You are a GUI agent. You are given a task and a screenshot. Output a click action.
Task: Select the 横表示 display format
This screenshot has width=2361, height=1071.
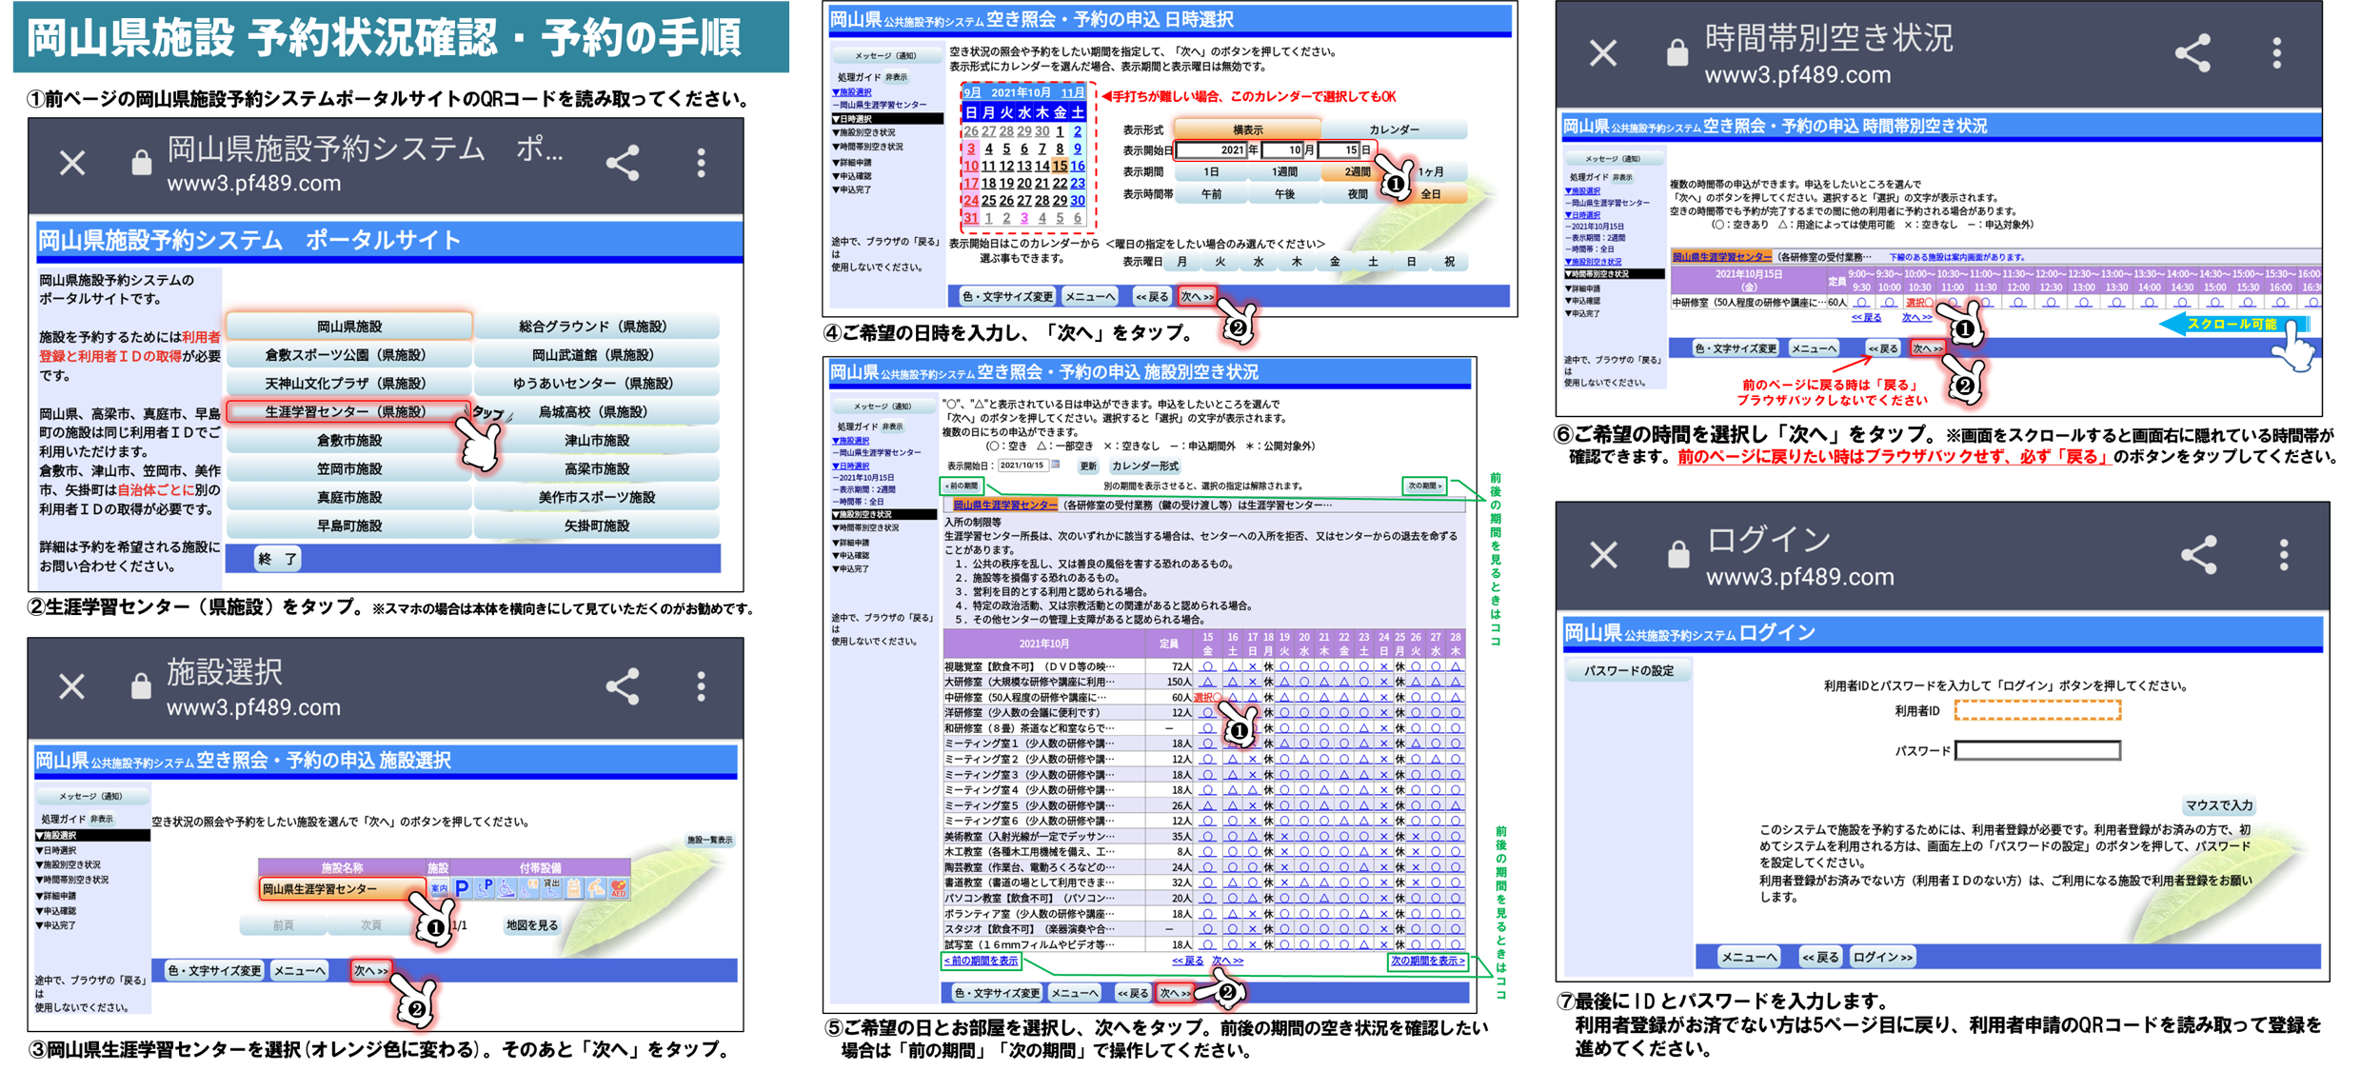[x=1247, y=129]
